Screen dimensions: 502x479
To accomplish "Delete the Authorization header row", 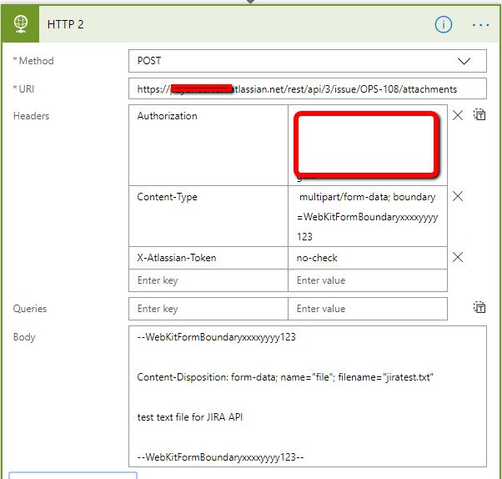I will click(458, 115).
